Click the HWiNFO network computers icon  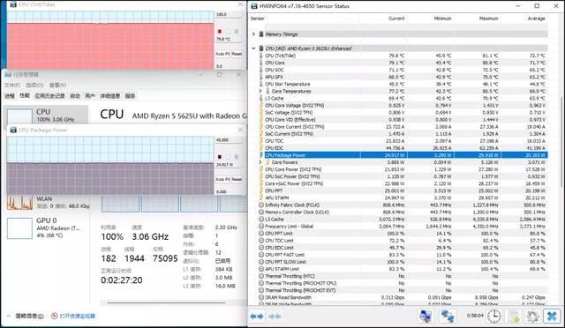click(448, 317)
